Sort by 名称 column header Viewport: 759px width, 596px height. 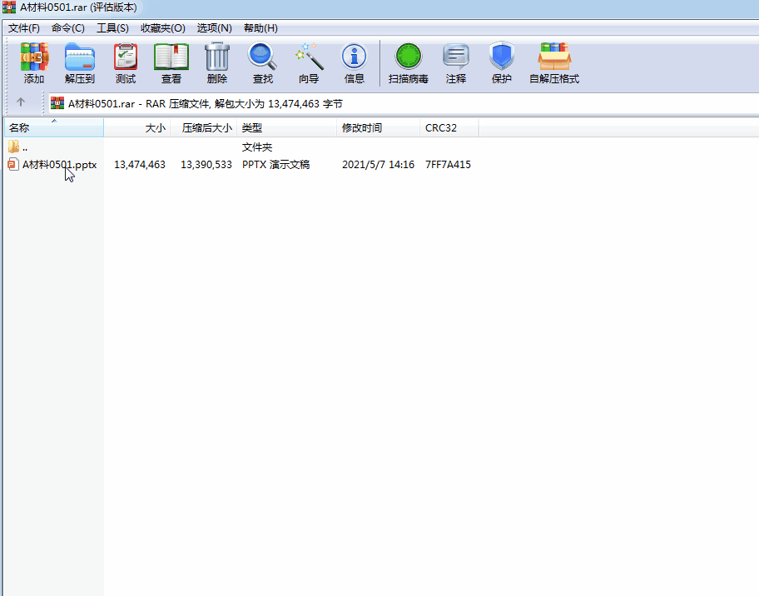pos(54,128)
